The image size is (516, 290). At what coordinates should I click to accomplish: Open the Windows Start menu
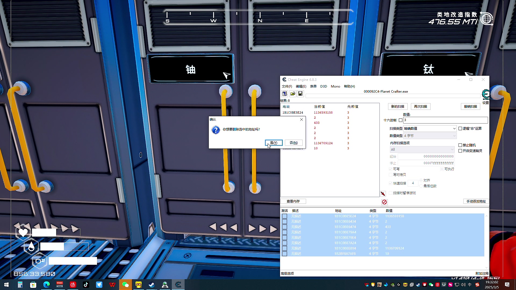pyautogui.click(x=6, y=285)
